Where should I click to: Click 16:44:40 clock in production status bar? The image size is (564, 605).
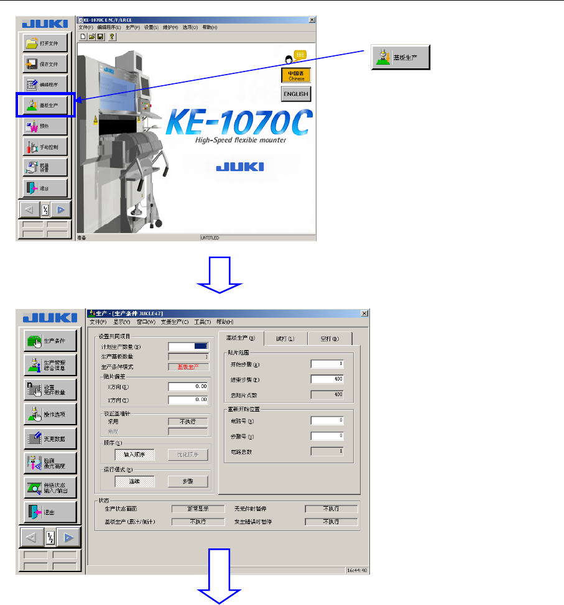[357, 570]
